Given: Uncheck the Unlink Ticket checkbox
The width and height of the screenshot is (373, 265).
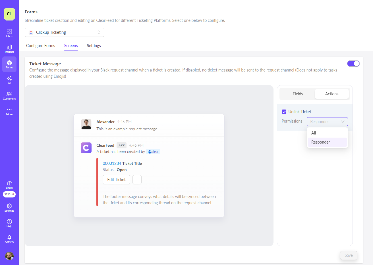Looking at the screenshot, I should pos(284,112).
